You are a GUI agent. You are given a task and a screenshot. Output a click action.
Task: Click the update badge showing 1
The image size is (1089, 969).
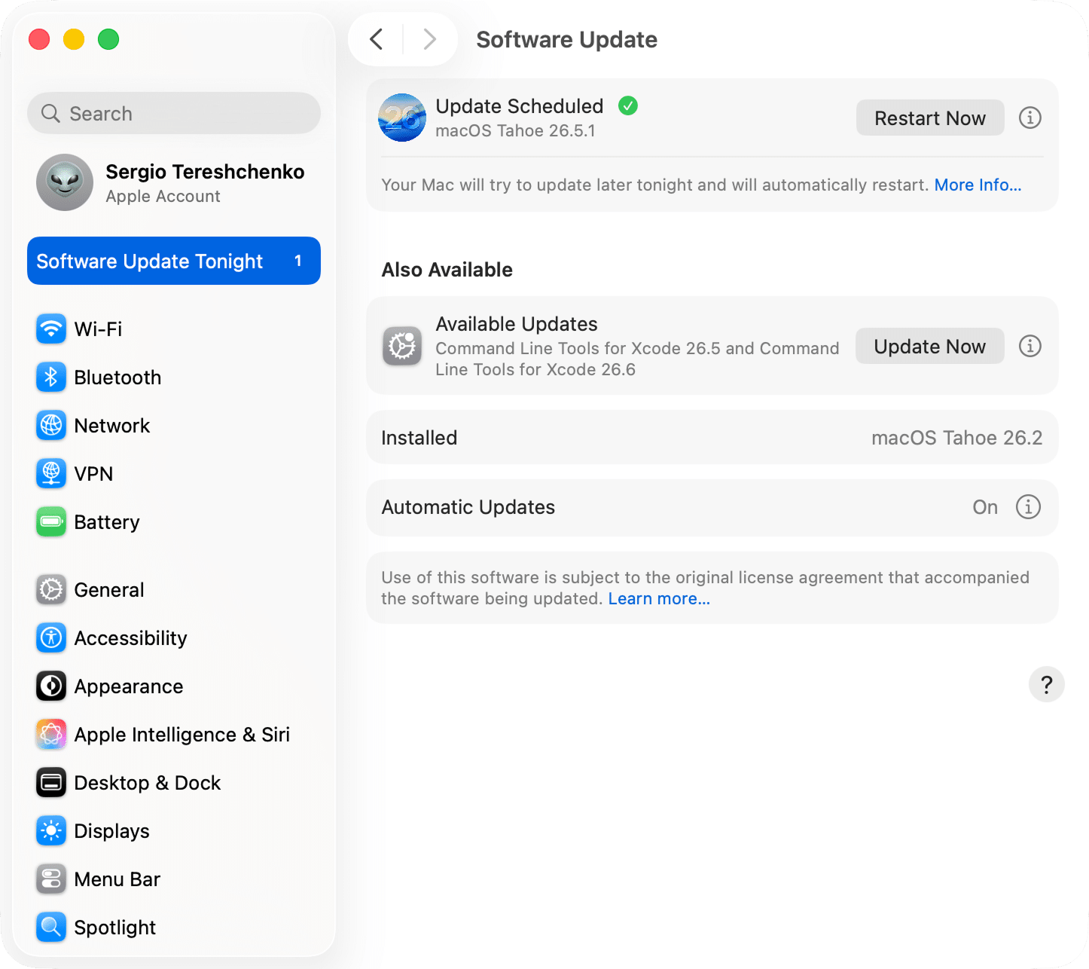point(298,261)
